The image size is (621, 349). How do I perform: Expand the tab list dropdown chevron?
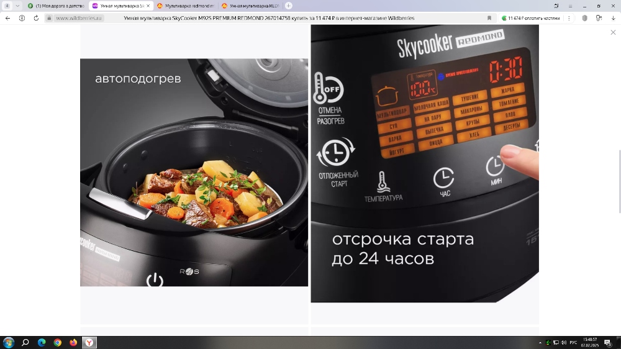click(x=17, y=6)
